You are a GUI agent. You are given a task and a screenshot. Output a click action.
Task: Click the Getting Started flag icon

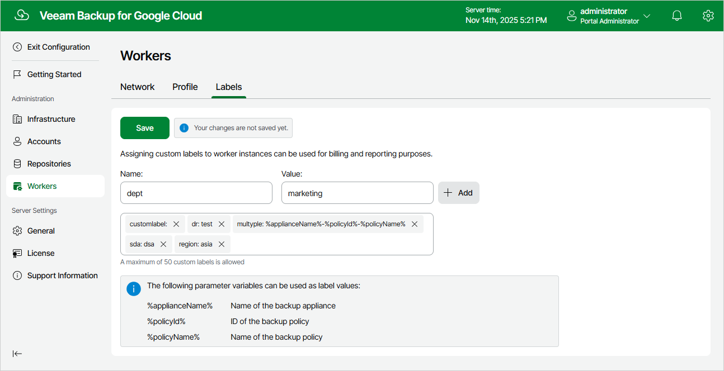tap(17, 74)
